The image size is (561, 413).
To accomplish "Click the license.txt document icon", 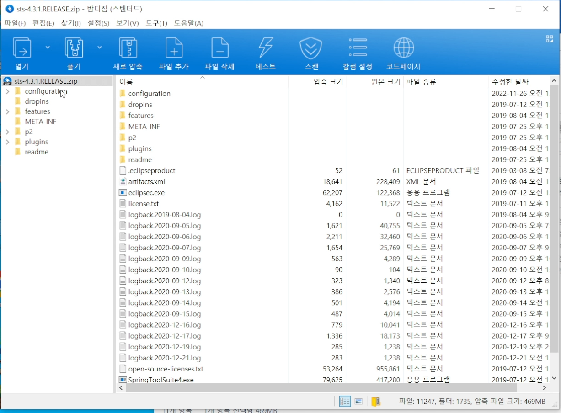I will click(123, 204).
